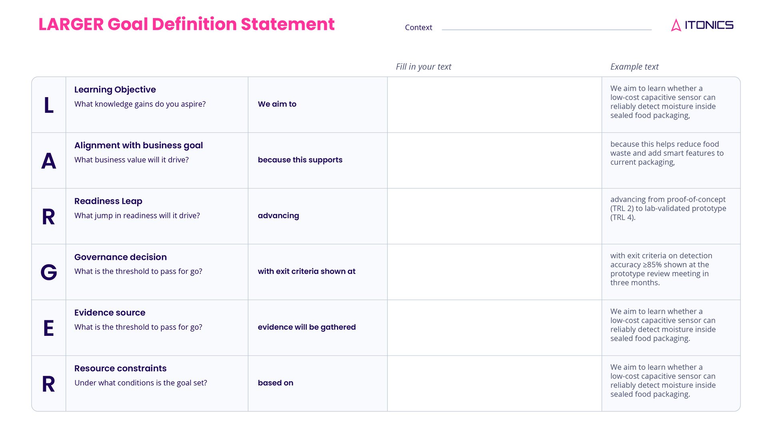Select the LARGER Goal Definition Statement title

point(186,24)
